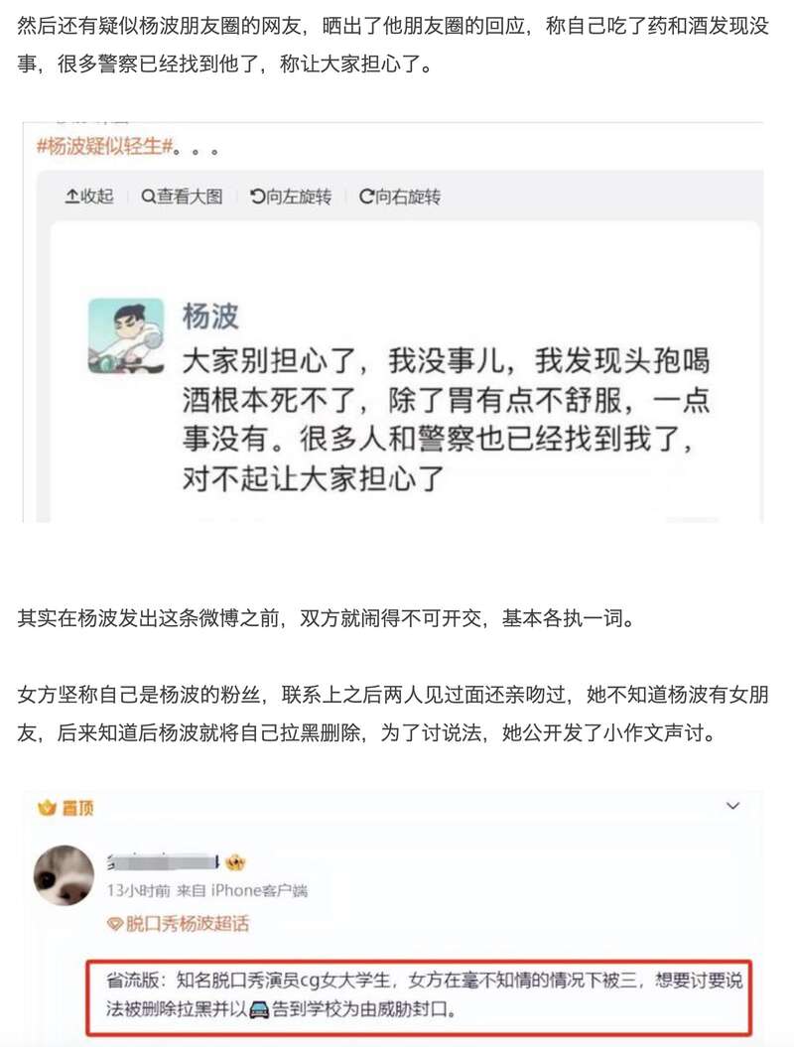Screen dimensions: 794x1047
Task: Select the 收起 text button
Action: coord(97,196)
